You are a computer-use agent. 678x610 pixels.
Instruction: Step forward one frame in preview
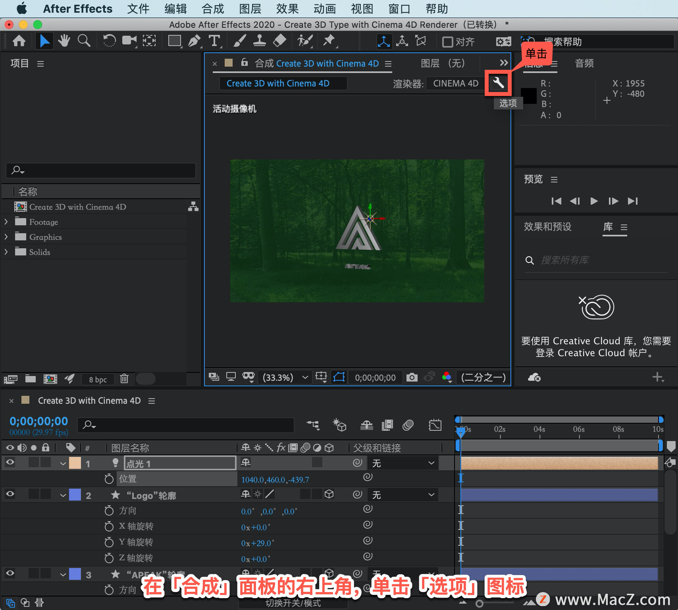tap(613, 201)
